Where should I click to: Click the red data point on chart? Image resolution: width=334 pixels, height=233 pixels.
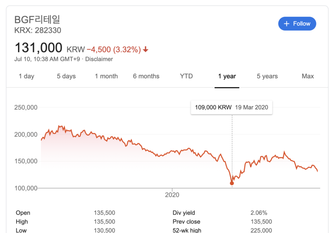(x=232, y=183)
